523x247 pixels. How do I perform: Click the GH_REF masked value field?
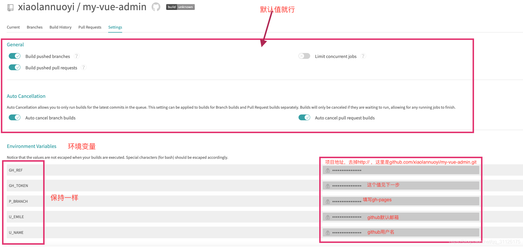coord(401,170)
